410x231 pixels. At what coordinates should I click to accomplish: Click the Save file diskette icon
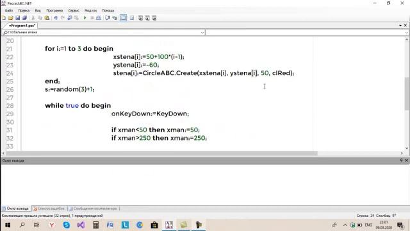coord(17,18)
